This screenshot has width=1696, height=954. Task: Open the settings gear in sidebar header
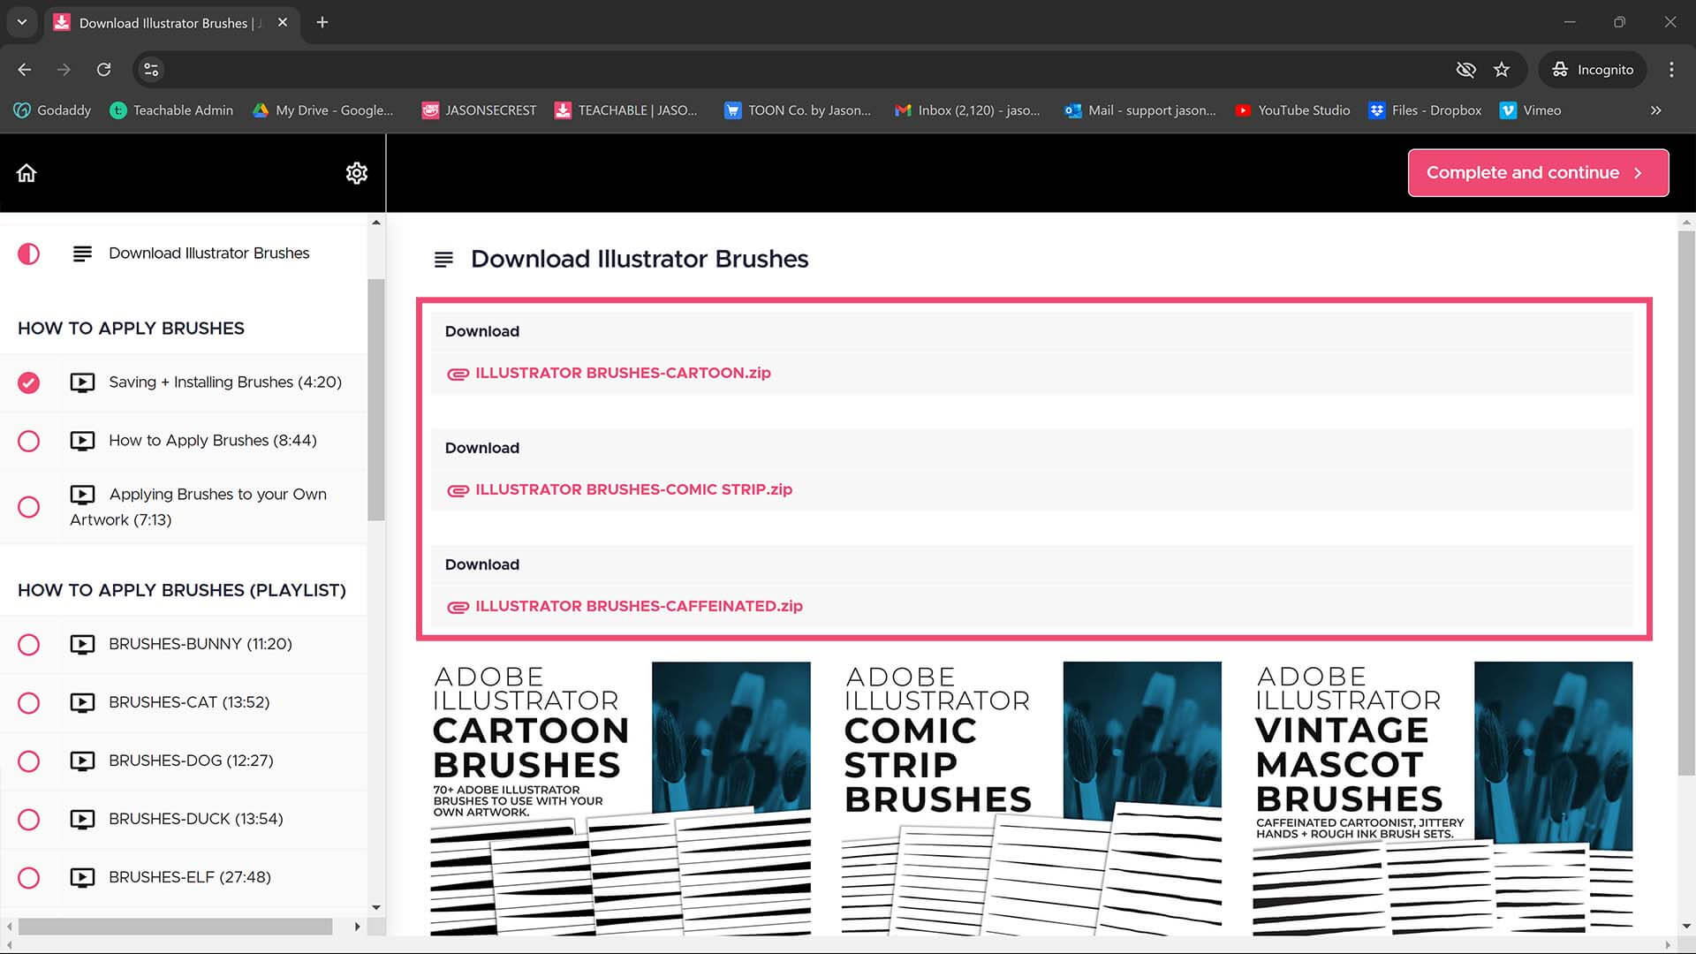[x=356, y=173]
